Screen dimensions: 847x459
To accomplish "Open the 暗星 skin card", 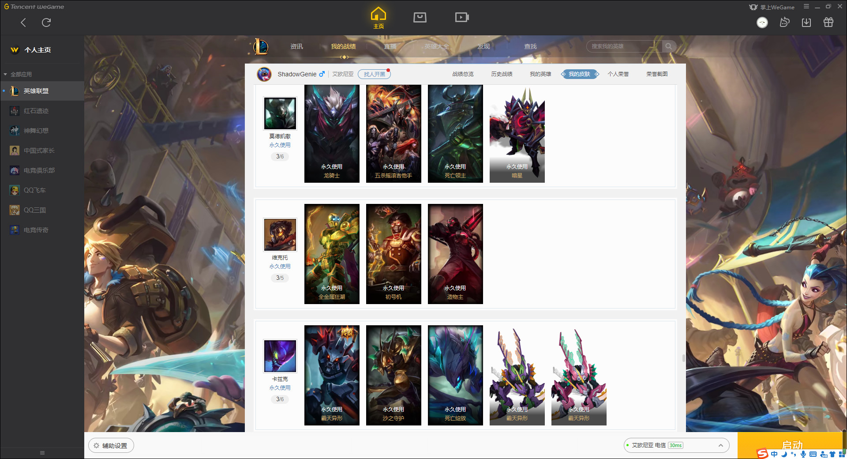I will point(517,134).
